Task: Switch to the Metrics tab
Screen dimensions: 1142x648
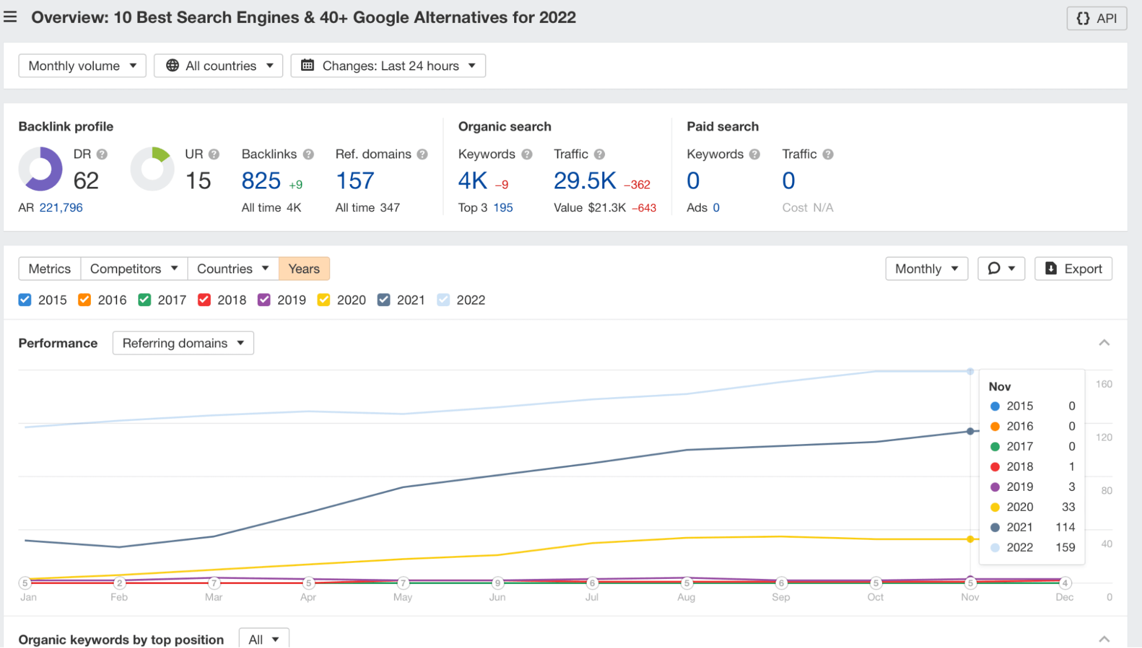Action: [50, 269]
